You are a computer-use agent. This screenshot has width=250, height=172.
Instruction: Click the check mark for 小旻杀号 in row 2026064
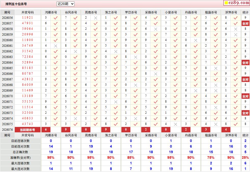coord(176,63)
